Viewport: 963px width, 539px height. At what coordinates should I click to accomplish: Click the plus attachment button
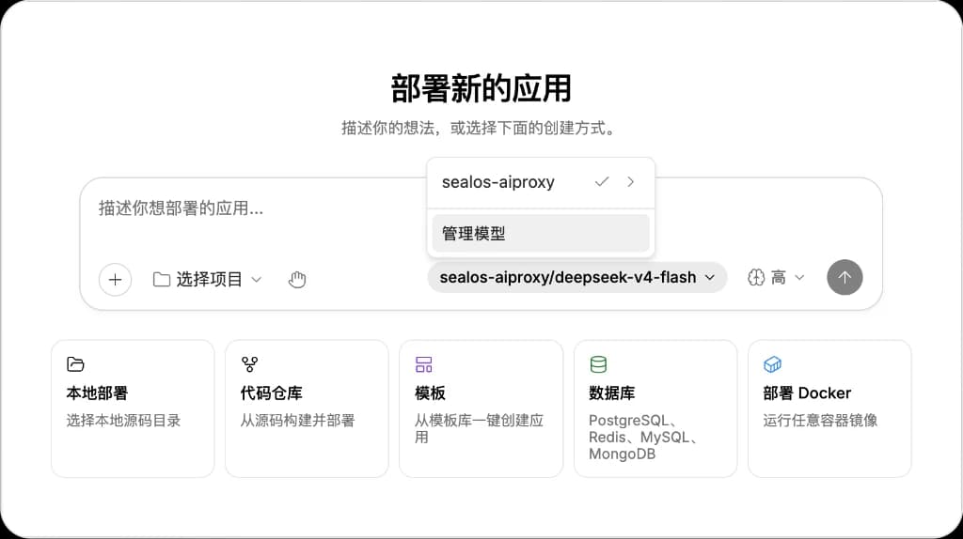(115, 280)
